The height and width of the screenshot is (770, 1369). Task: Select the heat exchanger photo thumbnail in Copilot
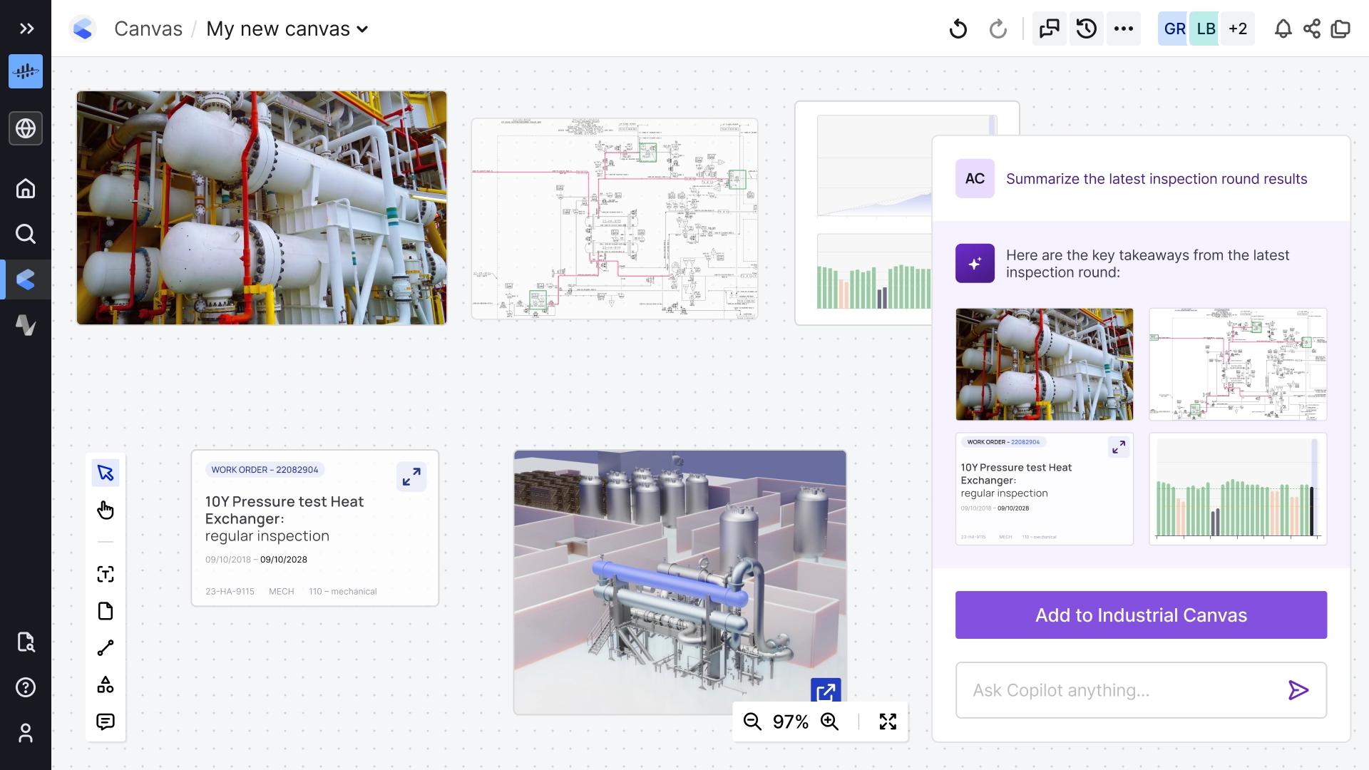(x=1044, y=364)
